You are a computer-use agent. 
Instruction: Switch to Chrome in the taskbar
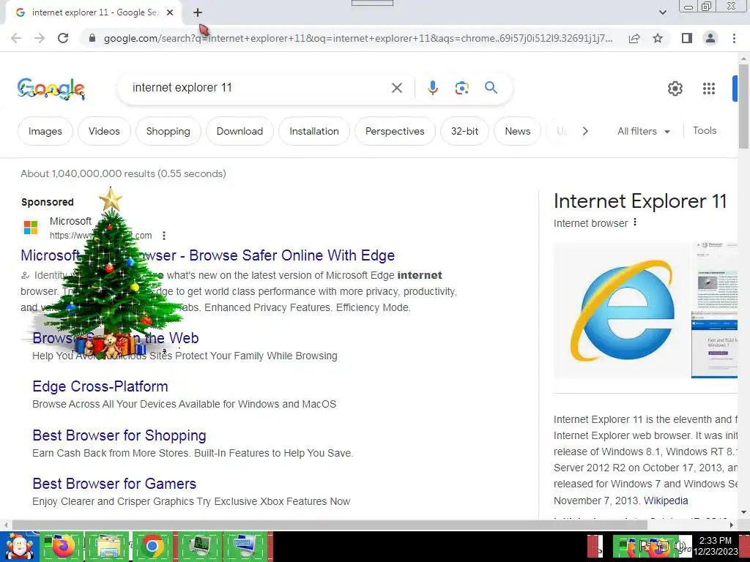(x=152, y=546)
